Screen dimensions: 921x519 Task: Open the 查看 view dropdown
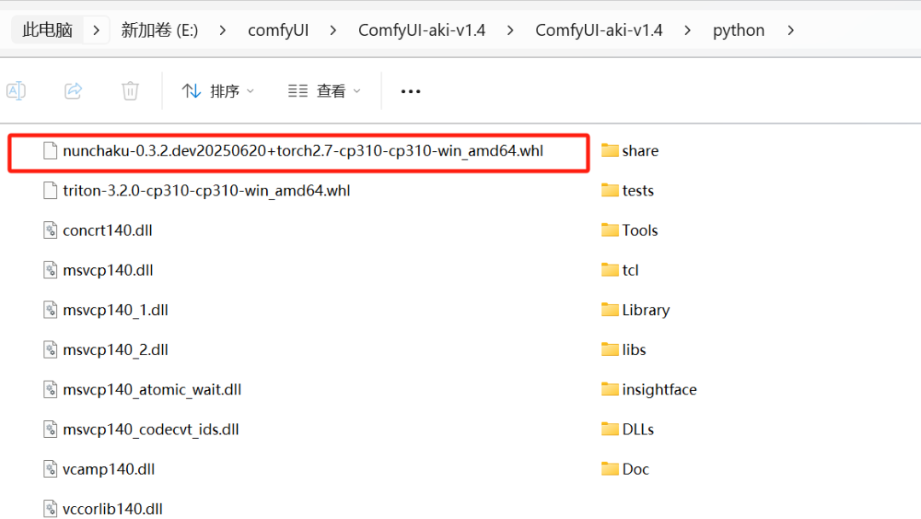pyautogui.click(x=324, y=91)
